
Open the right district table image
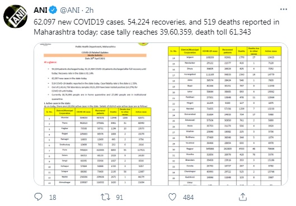[x=224, y=114]
